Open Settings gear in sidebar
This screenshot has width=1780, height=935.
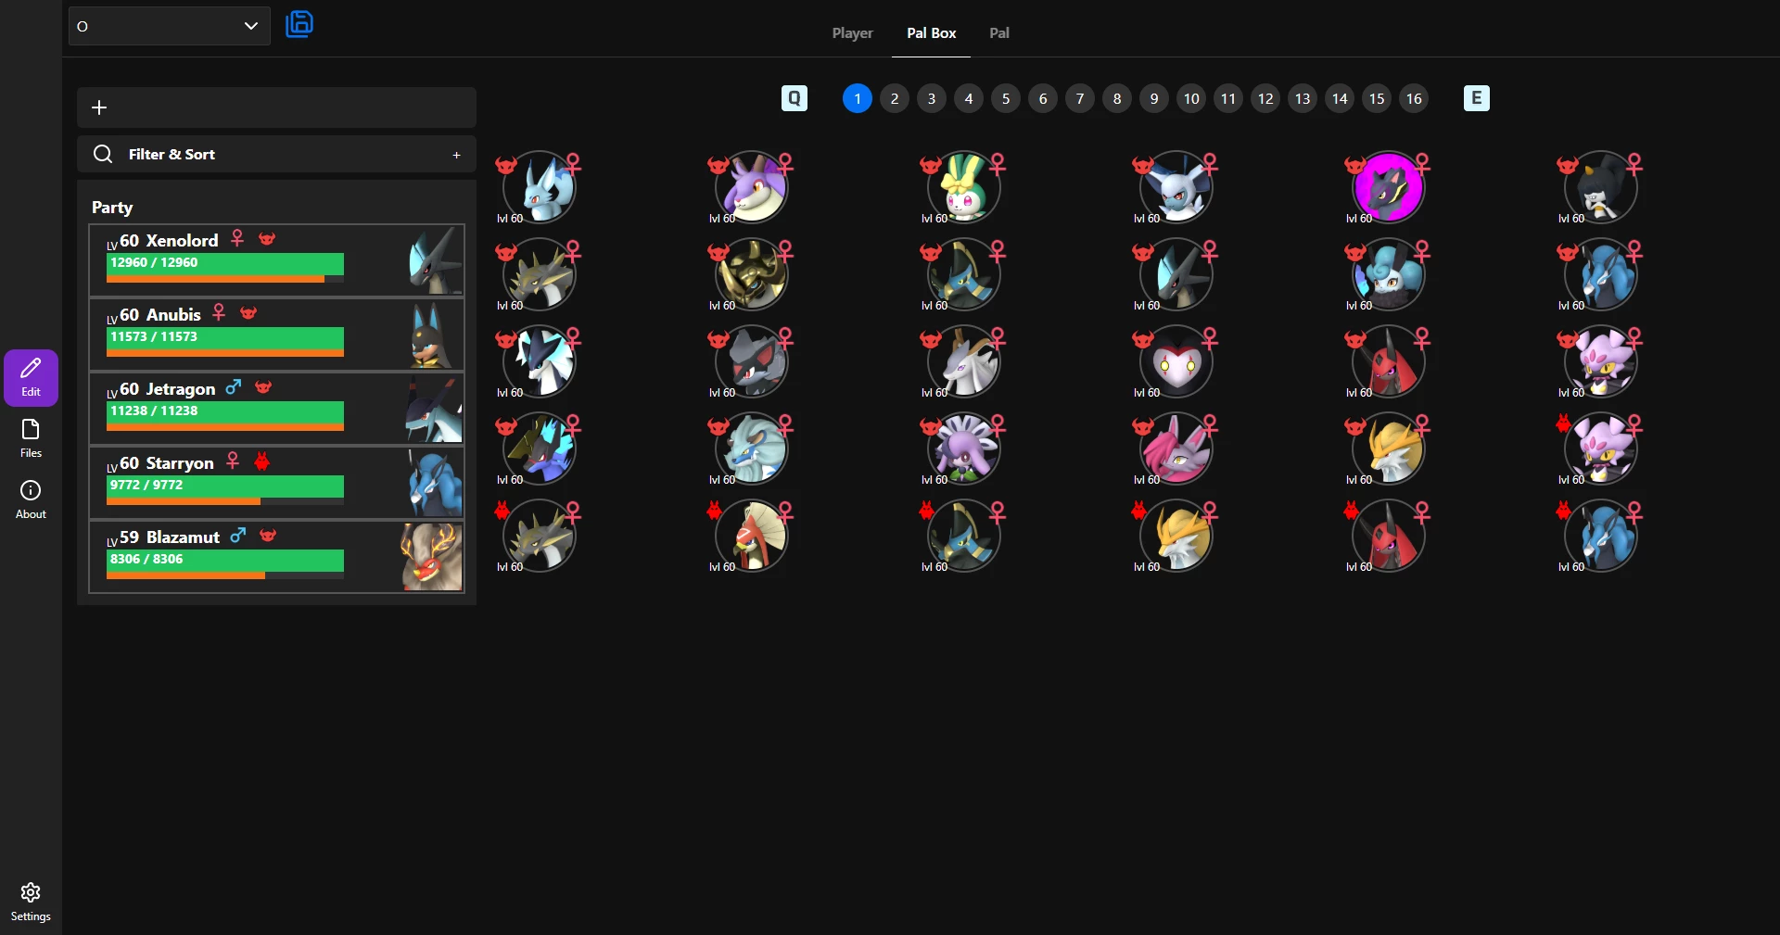[31, 902]
